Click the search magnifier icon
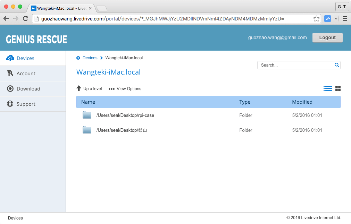351x224 pixels. [x=336, y=65]
